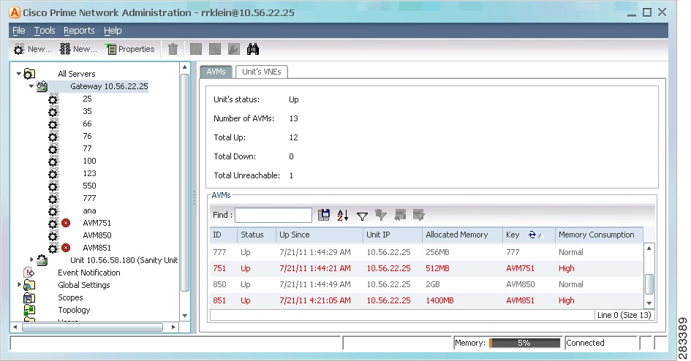Select AVM 25 in the tree
This screenshot has width=691, height=361.
(87, 99)
